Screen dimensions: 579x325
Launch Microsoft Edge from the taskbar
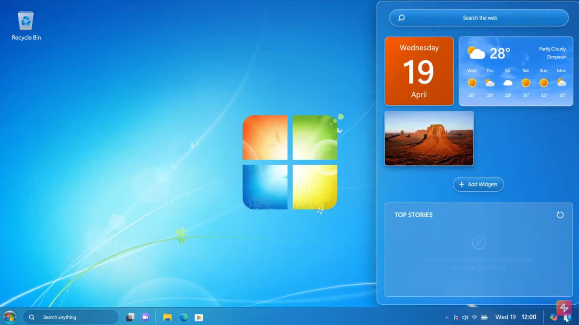[184, 317]
